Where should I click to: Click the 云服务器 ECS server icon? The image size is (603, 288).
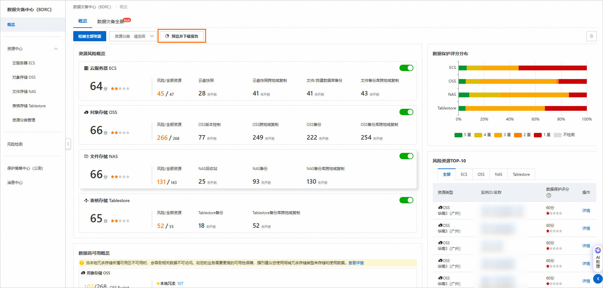pyautogui.click(x=86, y=68)
